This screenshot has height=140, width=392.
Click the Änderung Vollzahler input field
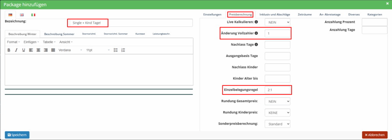(x=278, y=33)
